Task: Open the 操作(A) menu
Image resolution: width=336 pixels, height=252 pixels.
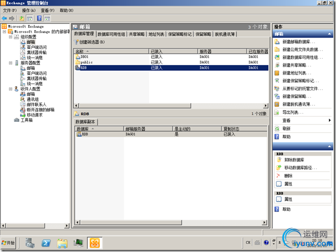Action: click(x=29, y=10)
